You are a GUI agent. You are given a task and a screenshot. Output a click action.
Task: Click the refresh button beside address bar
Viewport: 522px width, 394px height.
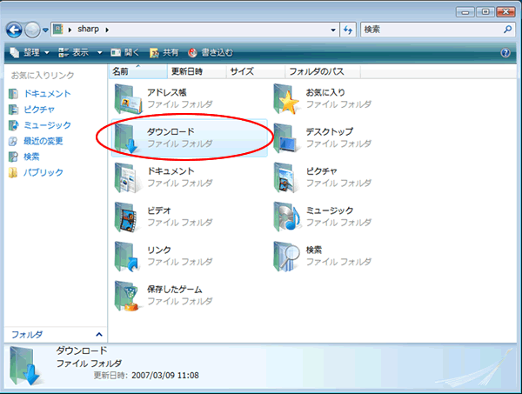tap(348, 30)
